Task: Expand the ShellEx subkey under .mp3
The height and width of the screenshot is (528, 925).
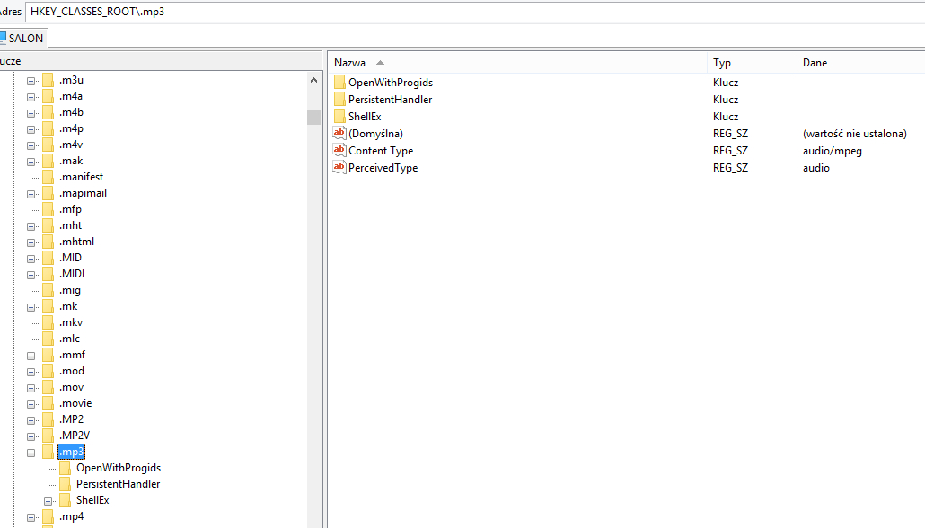Action: point(48,501)
